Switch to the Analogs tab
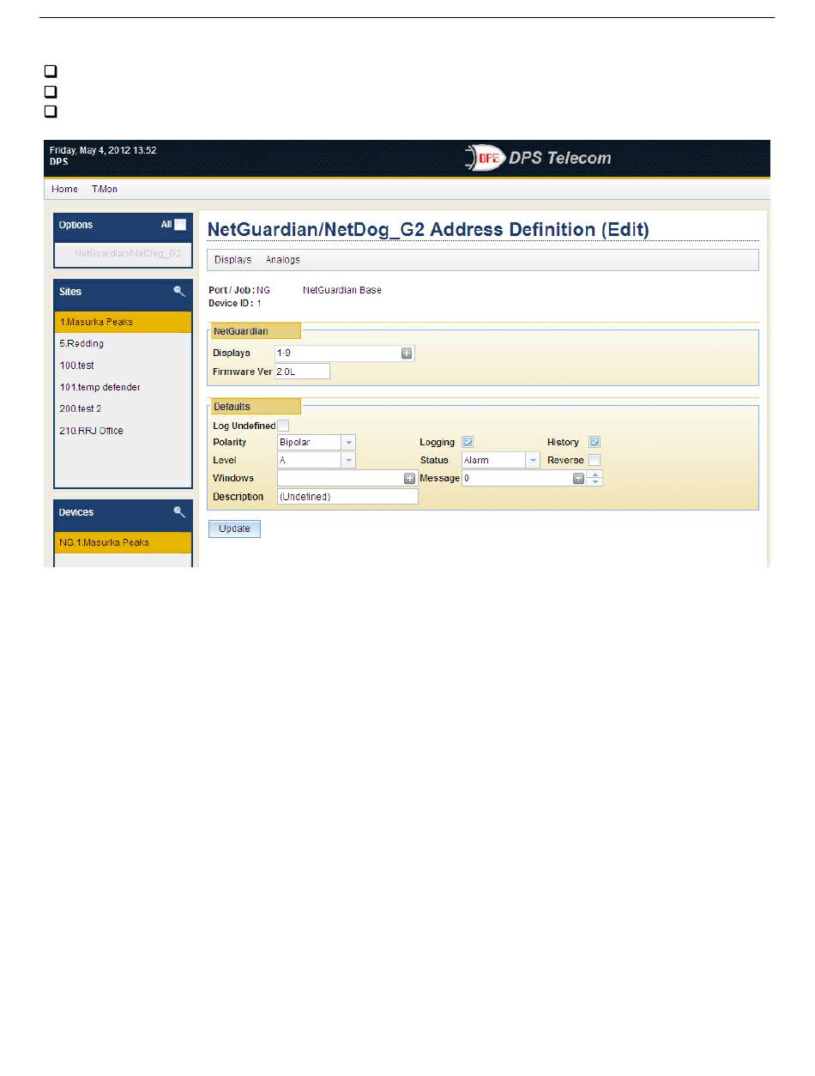Image resolution: width=815 pixels, height=1076 pixels. coord(282,259)
